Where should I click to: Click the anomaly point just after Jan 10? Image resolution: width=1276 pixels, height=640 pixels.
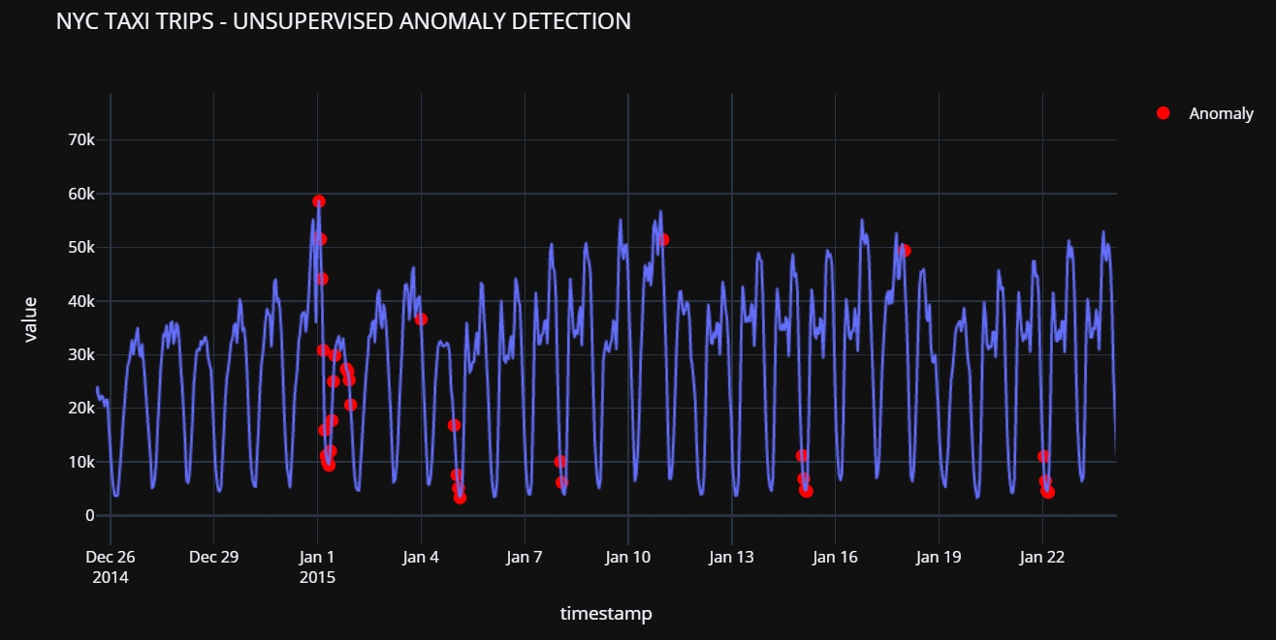click(x=663, y=239)
